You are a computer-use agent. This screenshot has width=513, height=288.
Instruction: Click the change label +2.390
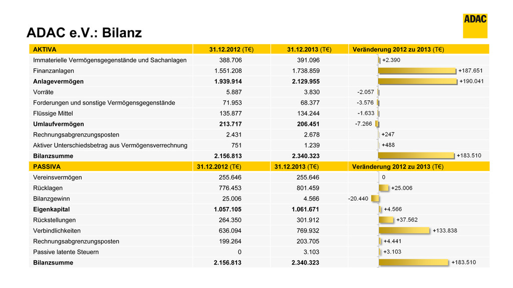coord(391,60)
